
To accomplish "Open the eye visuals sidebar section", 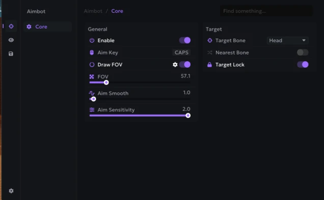I will [11, 40].
